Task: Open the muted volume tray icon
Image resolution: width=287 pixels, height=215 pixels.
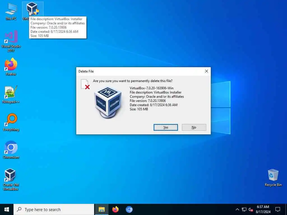Action: (251, 209)
